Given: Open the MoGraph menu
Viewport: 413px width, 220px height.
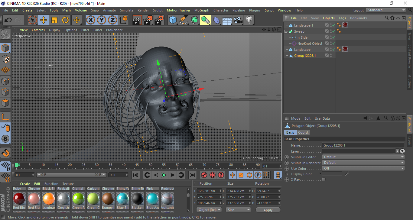Looking at the screenshot, I should [202, 10].
